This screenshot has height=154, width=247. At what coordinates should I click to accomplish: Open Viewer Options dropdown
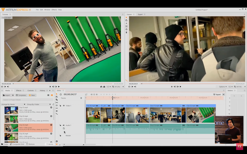pos(223,87)
